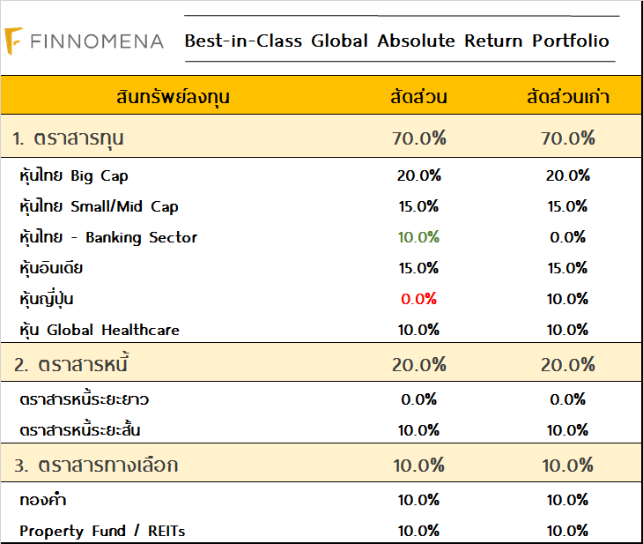Click the green 10.0% Banking Sector value

[418, 237]
